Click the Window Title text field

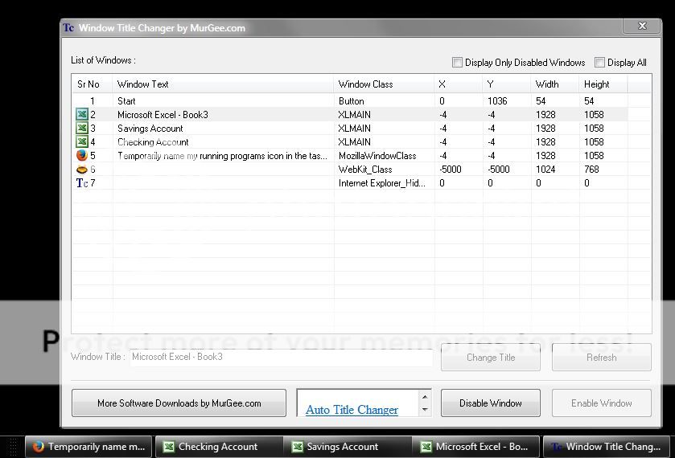coord(280,357)
